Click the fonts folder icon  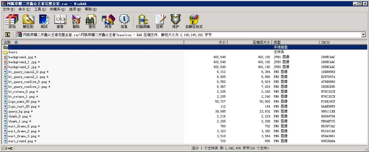click(6, 52)
